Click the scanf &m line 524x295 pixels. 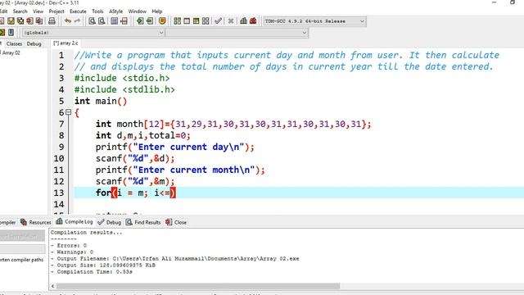point(135,181)
